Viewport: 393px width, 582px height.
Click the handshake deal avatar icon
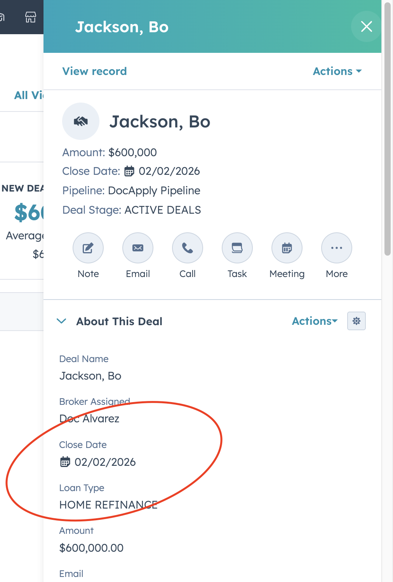click(x=81, y=121)
